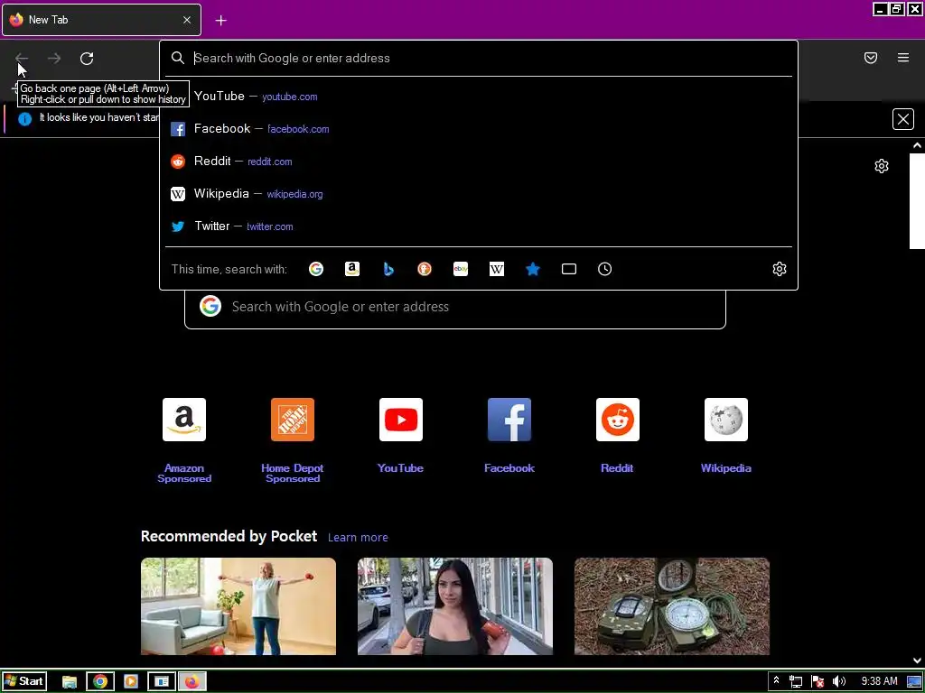
Task: Search this time with Amazon icon
Action: [x=352, y=269]
